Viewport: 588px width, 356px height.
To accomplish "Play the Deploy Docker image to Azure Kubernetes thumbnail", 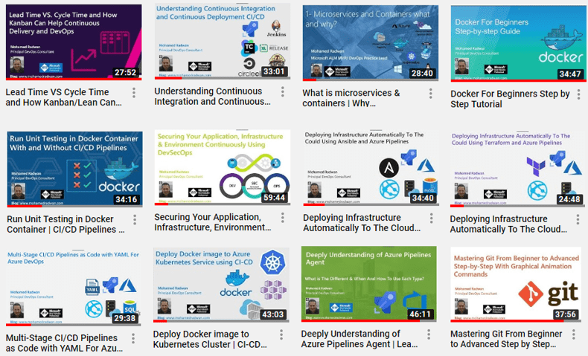I will point(221,285).
